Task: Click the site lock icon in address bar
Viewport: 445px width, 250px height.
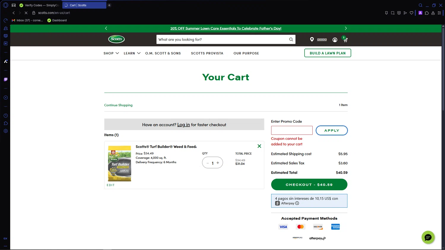Action: coord(34,13)
